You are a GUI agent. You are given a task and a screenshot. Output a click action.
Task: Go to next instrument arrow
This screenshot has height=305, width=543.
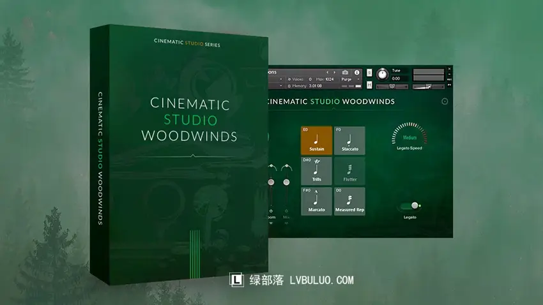point(334,72)
